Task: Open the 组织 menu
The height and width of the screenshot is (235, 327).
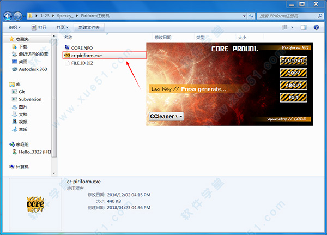Action: [15, 27]
